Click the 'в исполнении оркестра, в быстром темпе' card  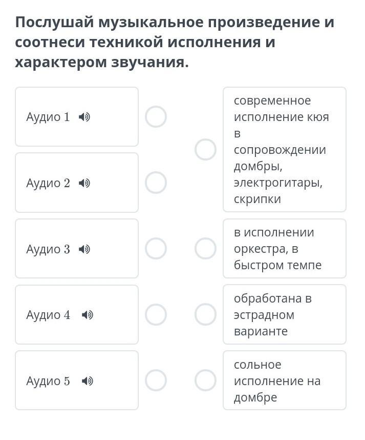pyautogui.click(x=285, y=249)
